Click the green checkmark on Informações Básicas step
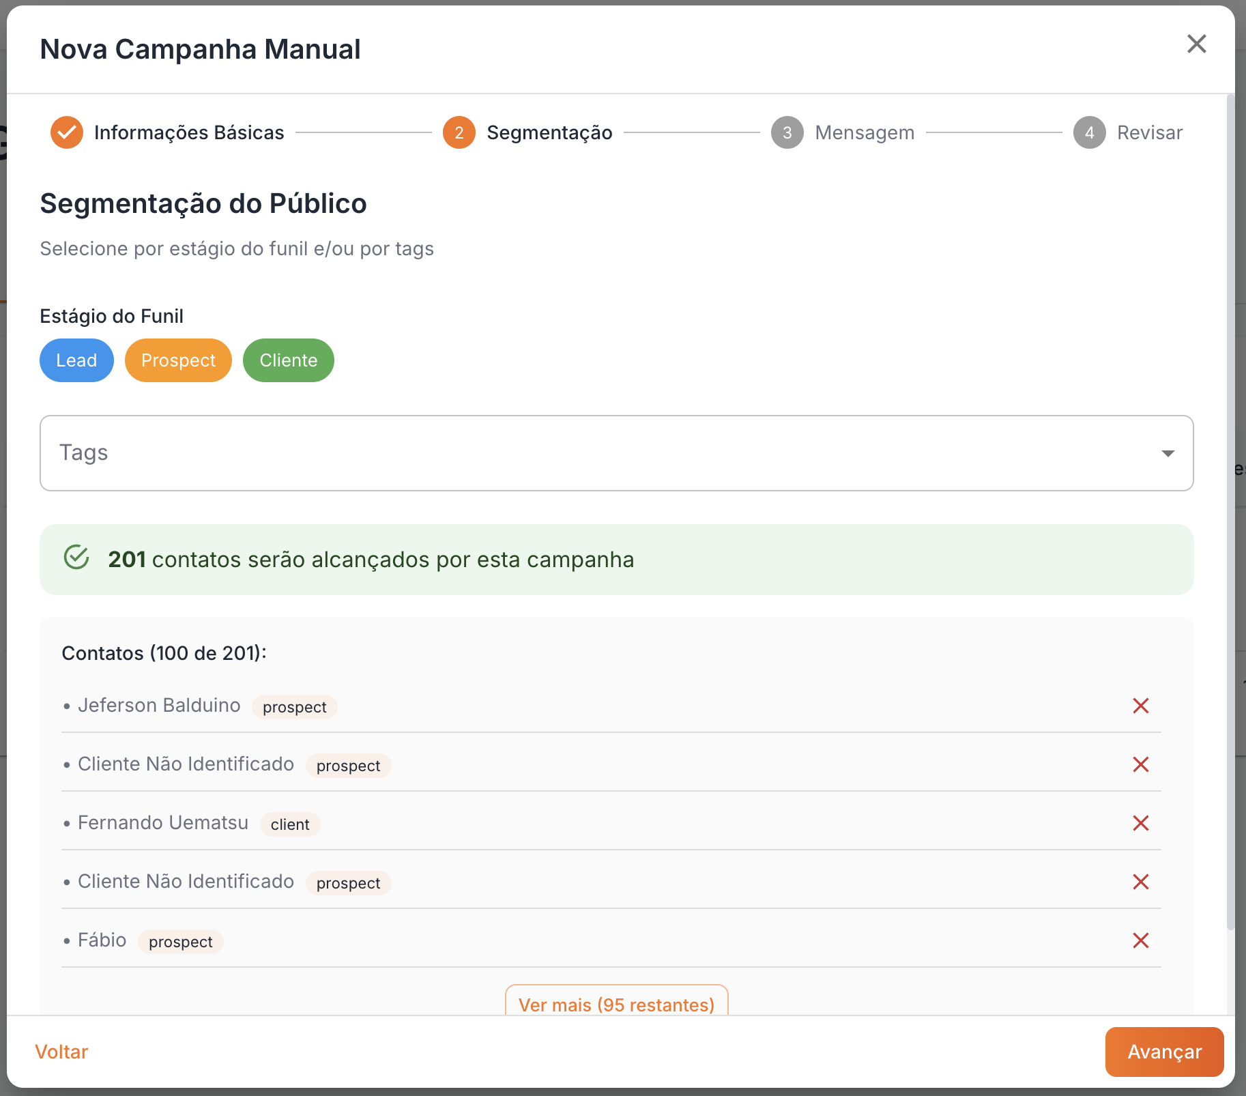This screenshot has height=1096, width=1246. [67, 132]
